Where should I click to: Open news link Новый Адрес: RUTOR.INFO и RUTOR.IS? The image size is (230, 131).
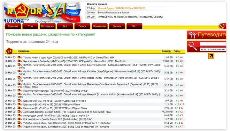[122, 8]
